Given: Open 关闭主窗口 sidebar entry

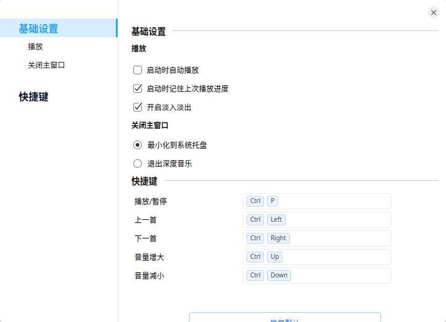Looking at the screenshot, I should [46, 65].
